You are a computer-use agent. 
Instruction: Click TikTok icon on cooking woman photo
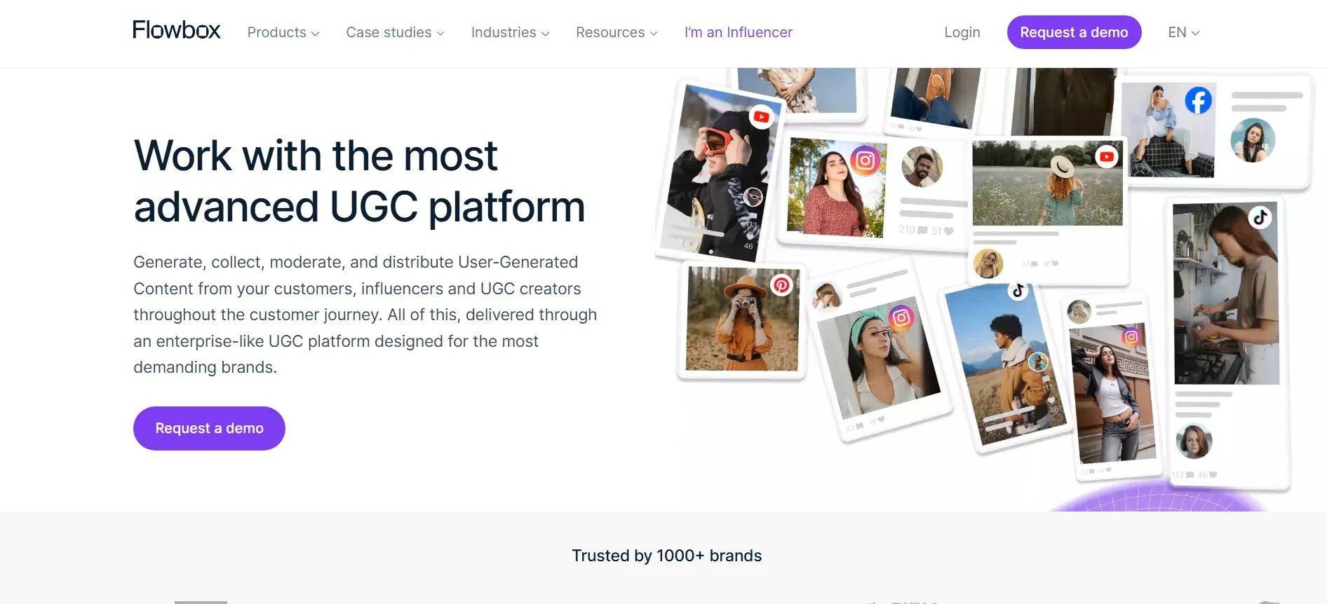tap(1260, 217)
